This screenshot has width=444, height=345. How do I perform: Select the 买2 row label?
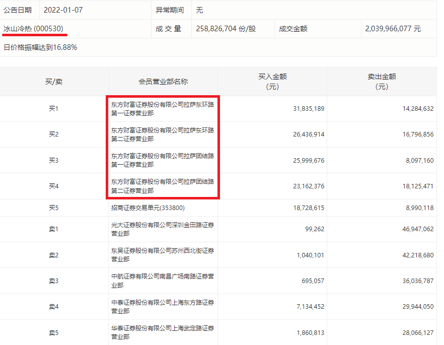53,134
